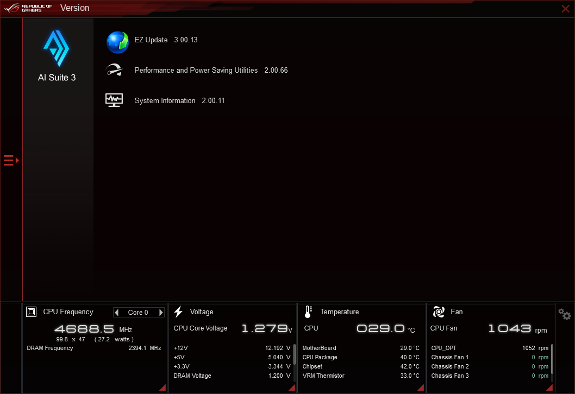
Task: Select System Information 2.00.11 text
Action: pos(179,101)
